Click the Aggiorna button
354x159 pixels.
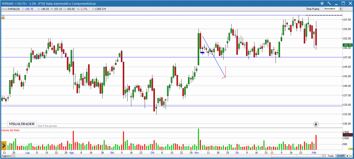6,156
